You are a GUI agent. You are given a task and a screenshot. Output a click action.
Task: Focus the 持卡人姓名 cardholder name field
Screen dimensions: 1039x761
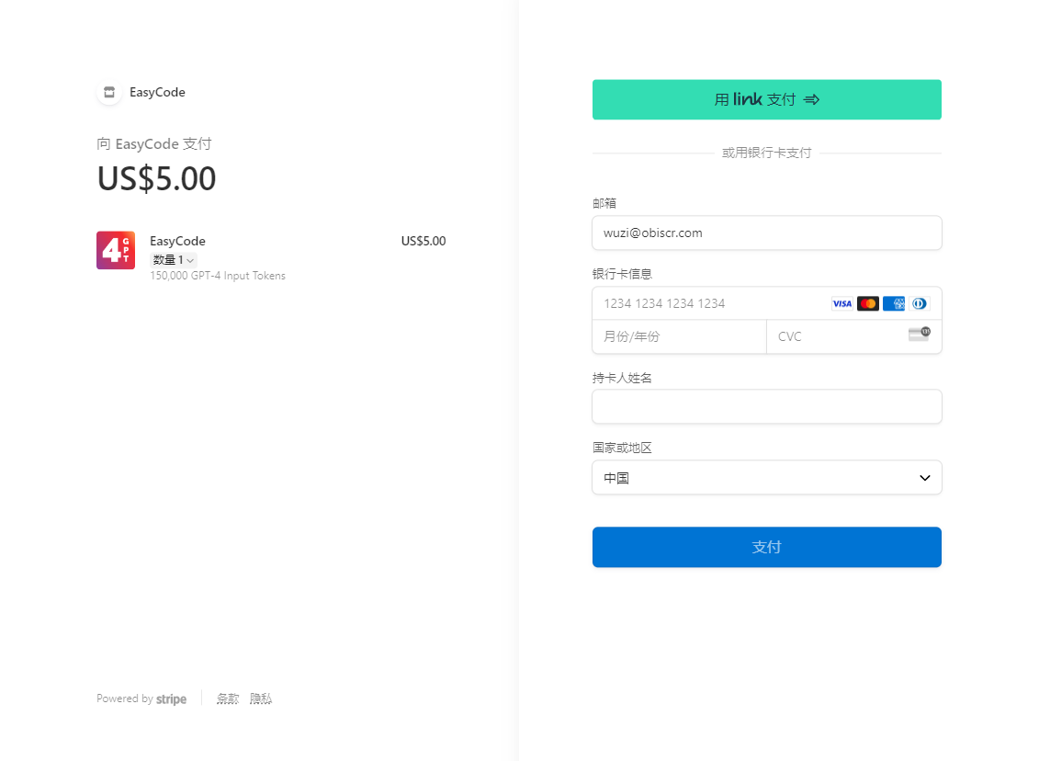(766, 406)
